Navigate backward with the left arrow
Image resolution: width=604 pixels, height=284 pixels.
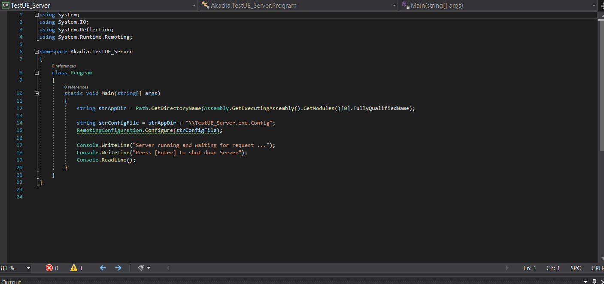pos(103,268)
